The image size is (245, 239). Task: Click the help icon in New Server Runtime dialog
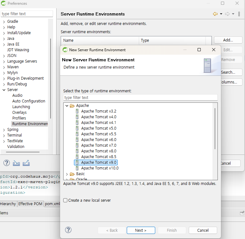click(x=68, y=230)
